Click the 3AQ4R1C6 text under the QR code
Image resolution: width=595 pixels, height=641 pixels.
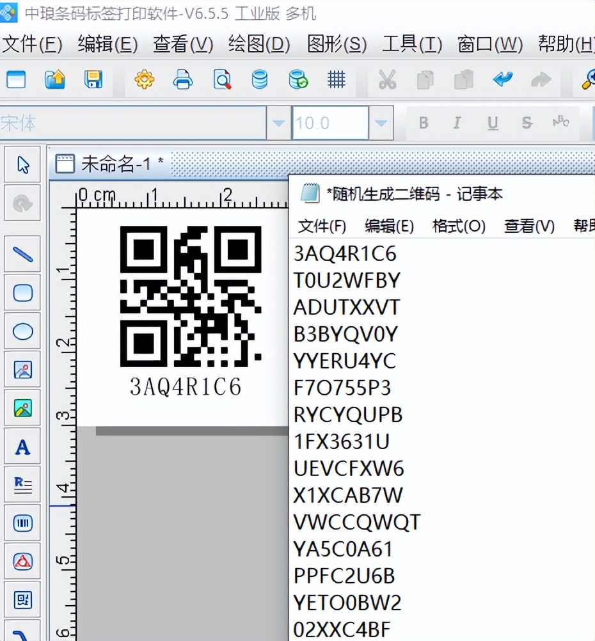point(186,387)
